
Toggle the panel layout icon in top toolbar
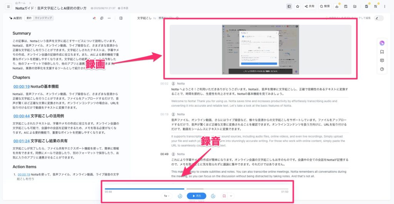pyautogui.click(x=289, y=7)
